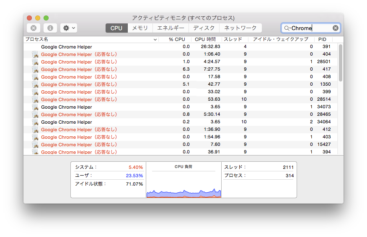Click icon of process with PID 34073
367x237 pixels.
click(x=35, y=107)
